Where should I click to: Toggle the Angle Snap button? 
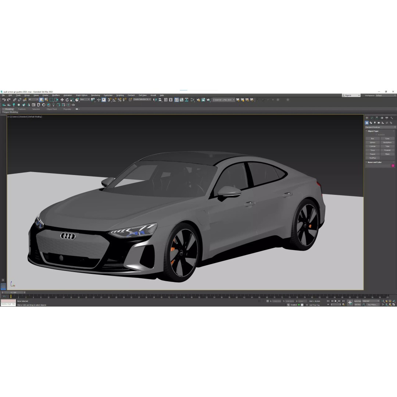(x=114, y=100)
